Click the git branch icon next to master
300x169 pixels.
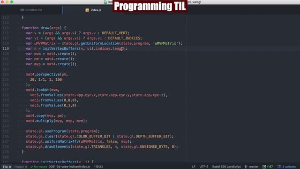click(246, 167)
